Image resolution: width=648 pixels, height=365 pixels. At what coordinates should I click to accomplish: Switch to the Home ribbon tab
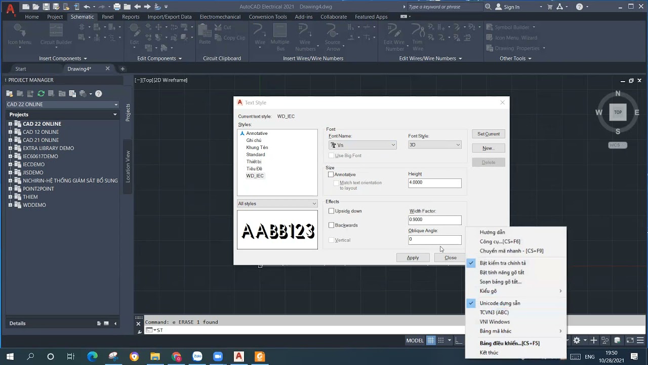32,17
